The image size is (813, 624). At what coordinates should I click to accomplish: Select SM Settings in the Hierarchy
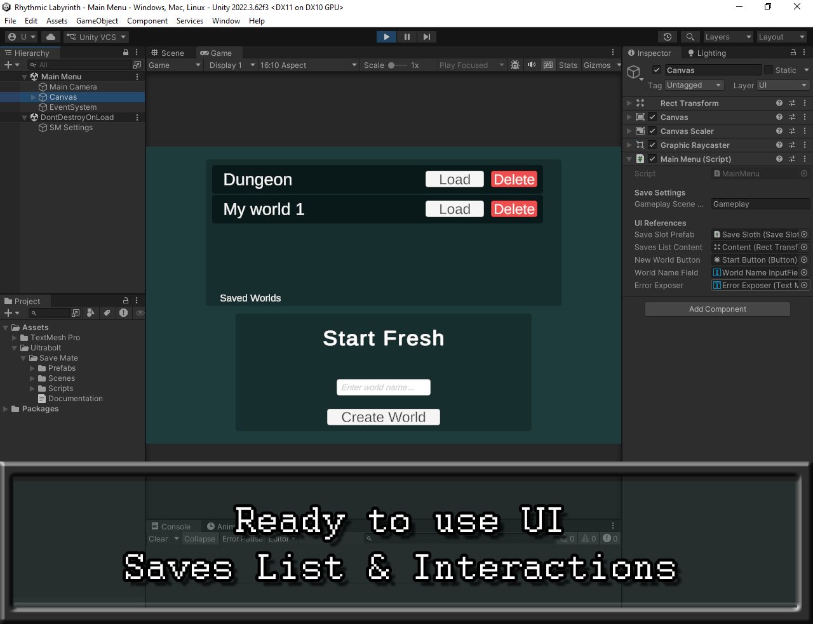tap(71, 128)
